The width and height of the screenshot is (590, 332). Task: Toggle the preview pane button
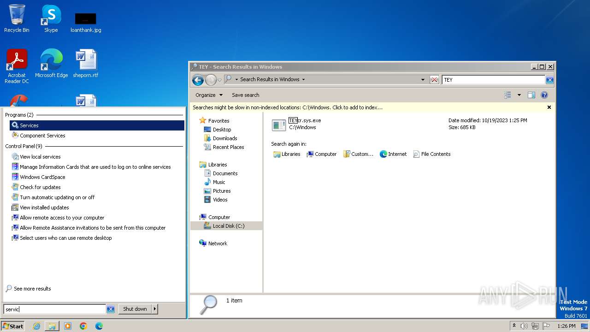[x=531, y=95]
